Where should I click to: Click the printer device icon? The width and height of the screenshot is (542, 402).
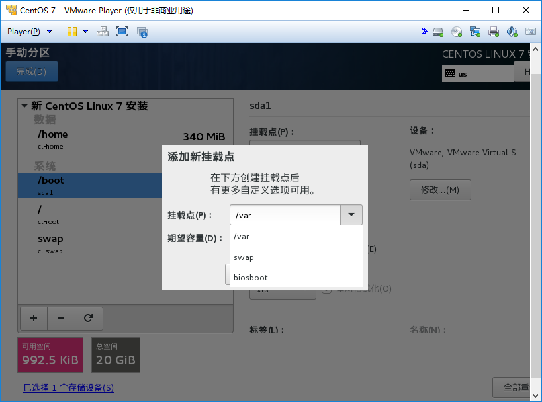494,32
